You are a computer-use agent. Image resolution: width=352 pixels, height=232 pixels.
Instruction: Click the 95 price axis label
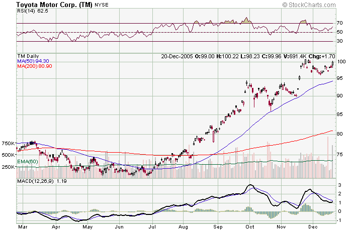pyautogui.click(x=340, y=78)
